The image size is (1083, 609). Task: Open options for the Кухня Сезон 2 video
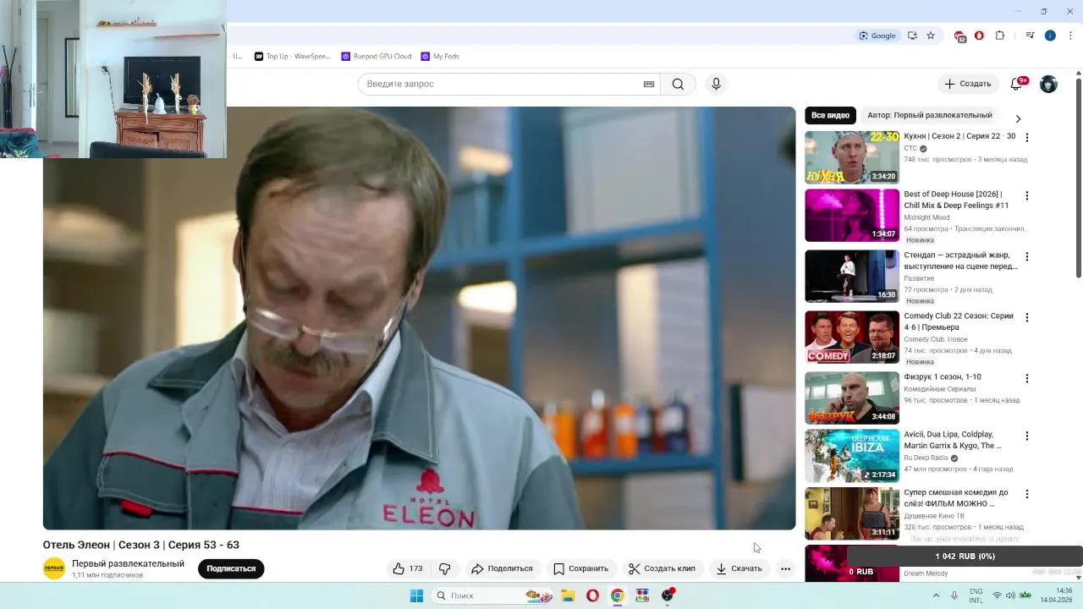click(1027, 137)
